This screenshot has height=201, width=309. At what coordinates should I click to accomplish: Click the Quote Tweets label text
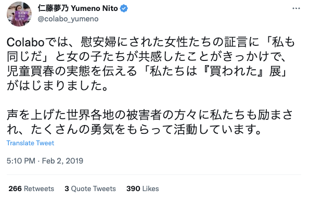point(93,189)
